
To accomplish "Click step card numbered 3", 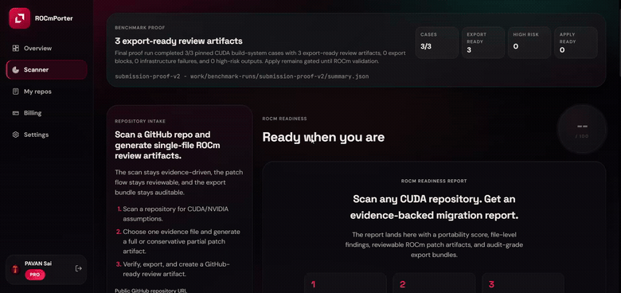I will coord(523,283).
